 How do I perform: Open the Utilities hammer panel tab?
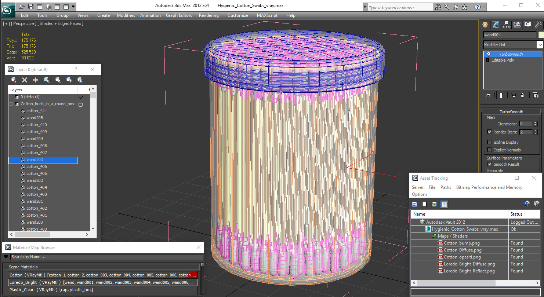(x=538, y=25)
